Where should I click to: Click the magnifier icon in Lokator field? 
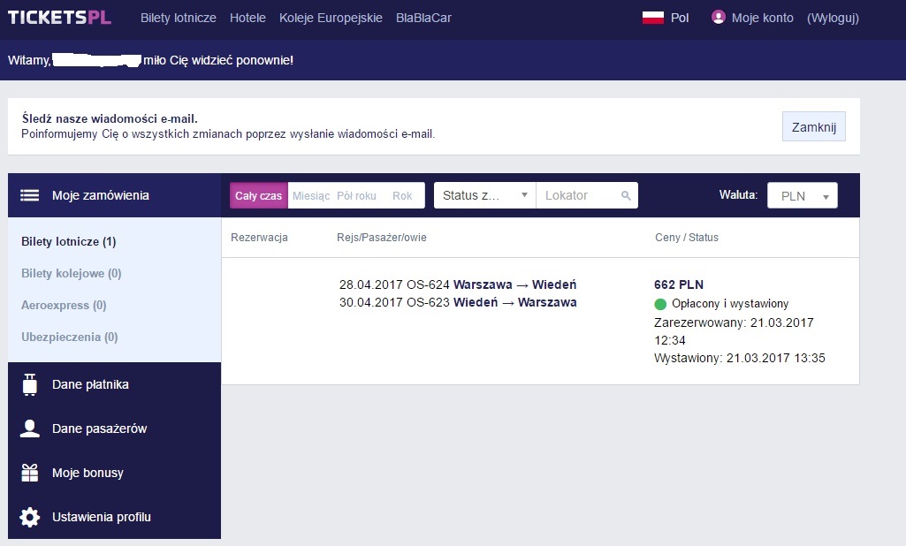(x=626, y=196)
